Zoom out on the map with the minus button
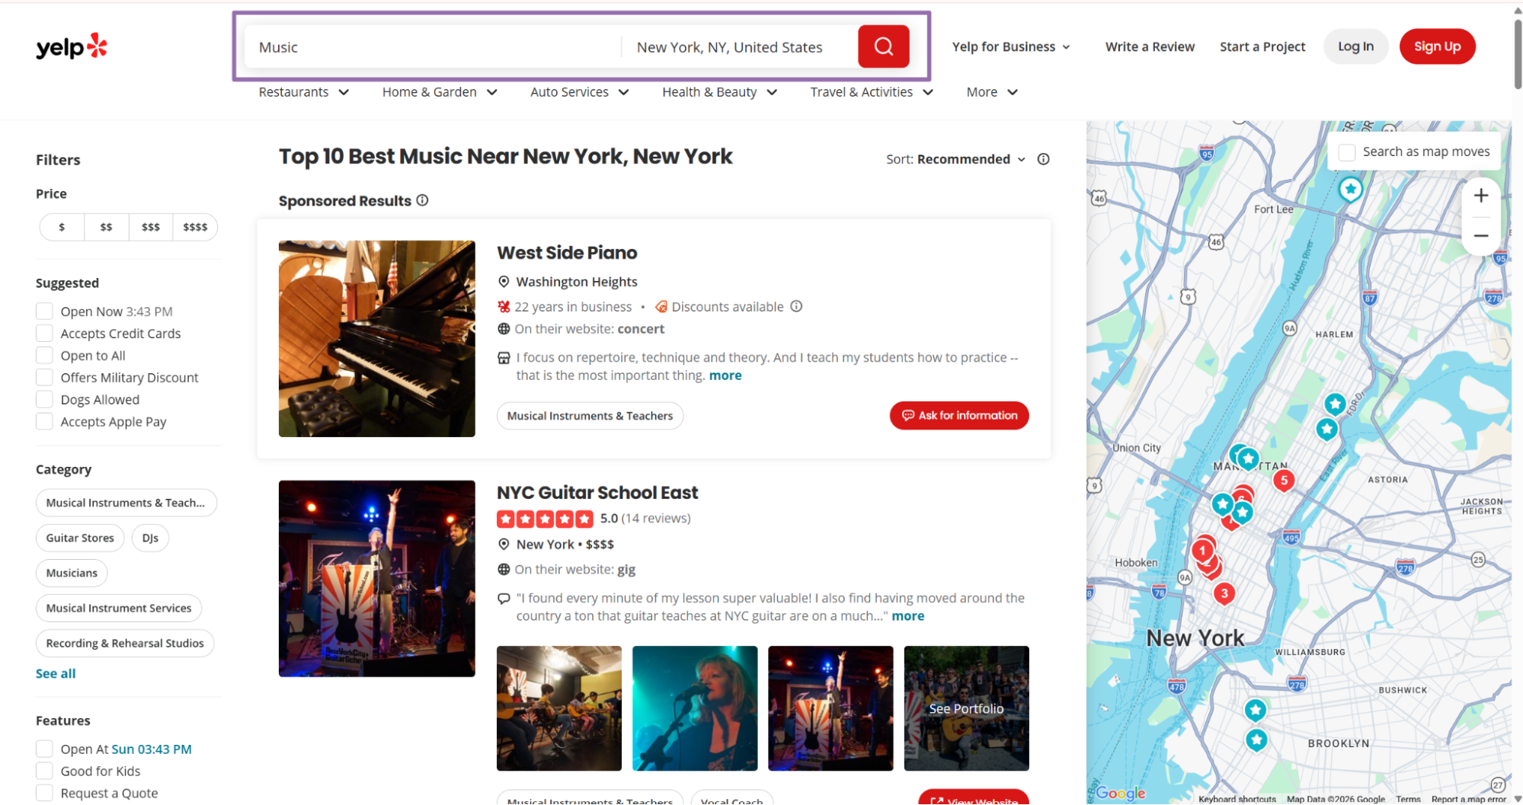 coord(1480,235)
